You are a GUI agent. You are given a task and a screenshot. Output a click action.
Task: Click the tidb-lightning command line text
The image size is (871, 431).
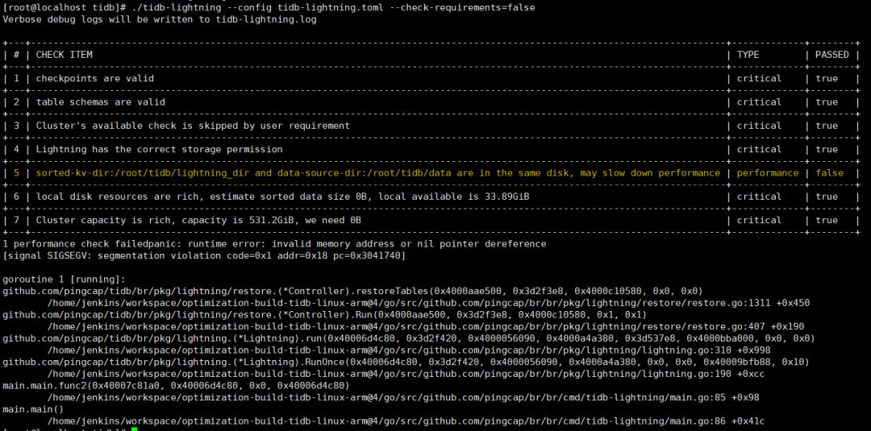pyautogui.click(x=332, y=8)
